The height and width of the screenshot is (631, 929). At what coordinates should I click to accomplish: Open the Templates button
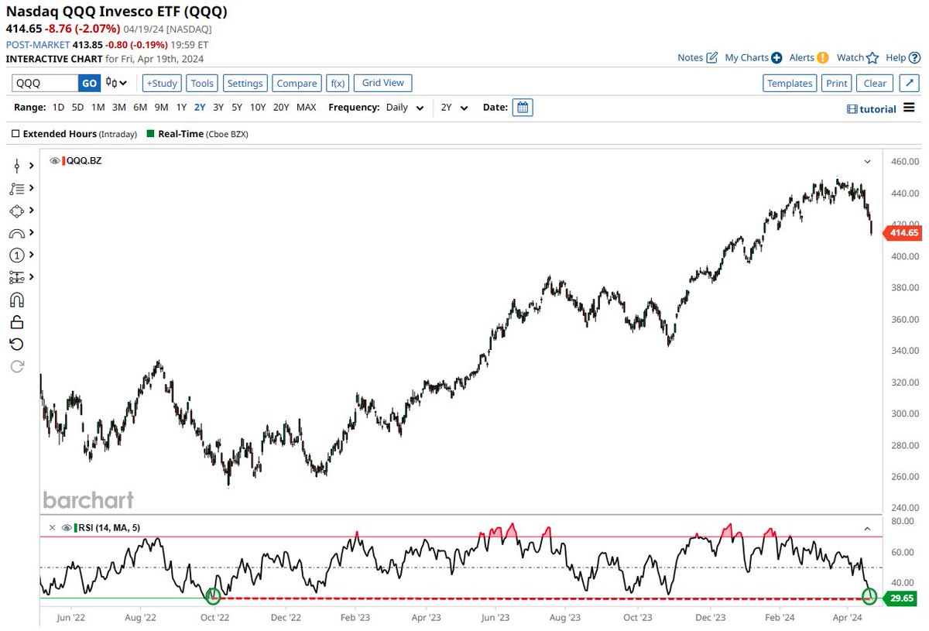790,83
